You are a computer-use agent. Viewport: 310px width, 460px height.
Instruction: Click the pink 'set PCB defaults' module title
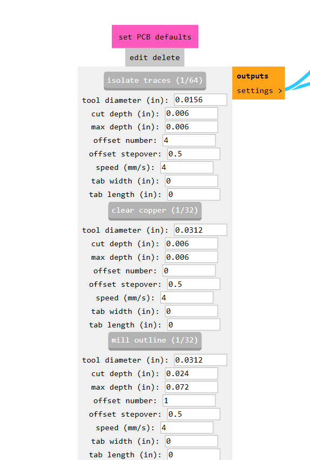(155, 37)
